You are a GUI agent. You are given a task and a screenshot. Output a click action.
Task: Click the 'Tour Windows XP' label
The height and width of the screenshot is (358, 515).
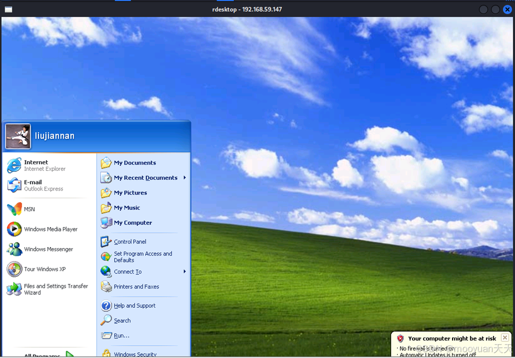[45, 269]
